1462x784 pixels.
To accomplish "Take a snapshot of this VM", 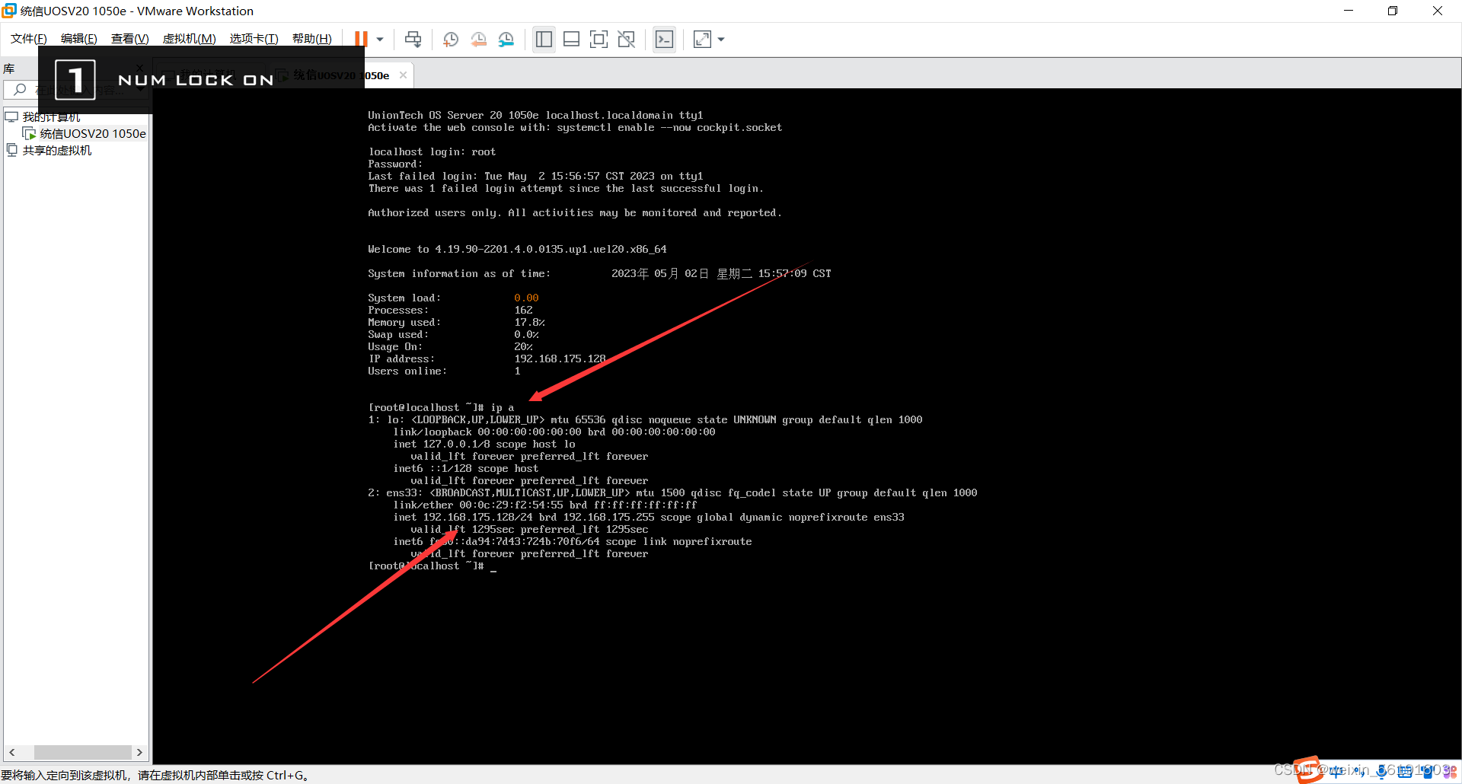I will point(451,39).
